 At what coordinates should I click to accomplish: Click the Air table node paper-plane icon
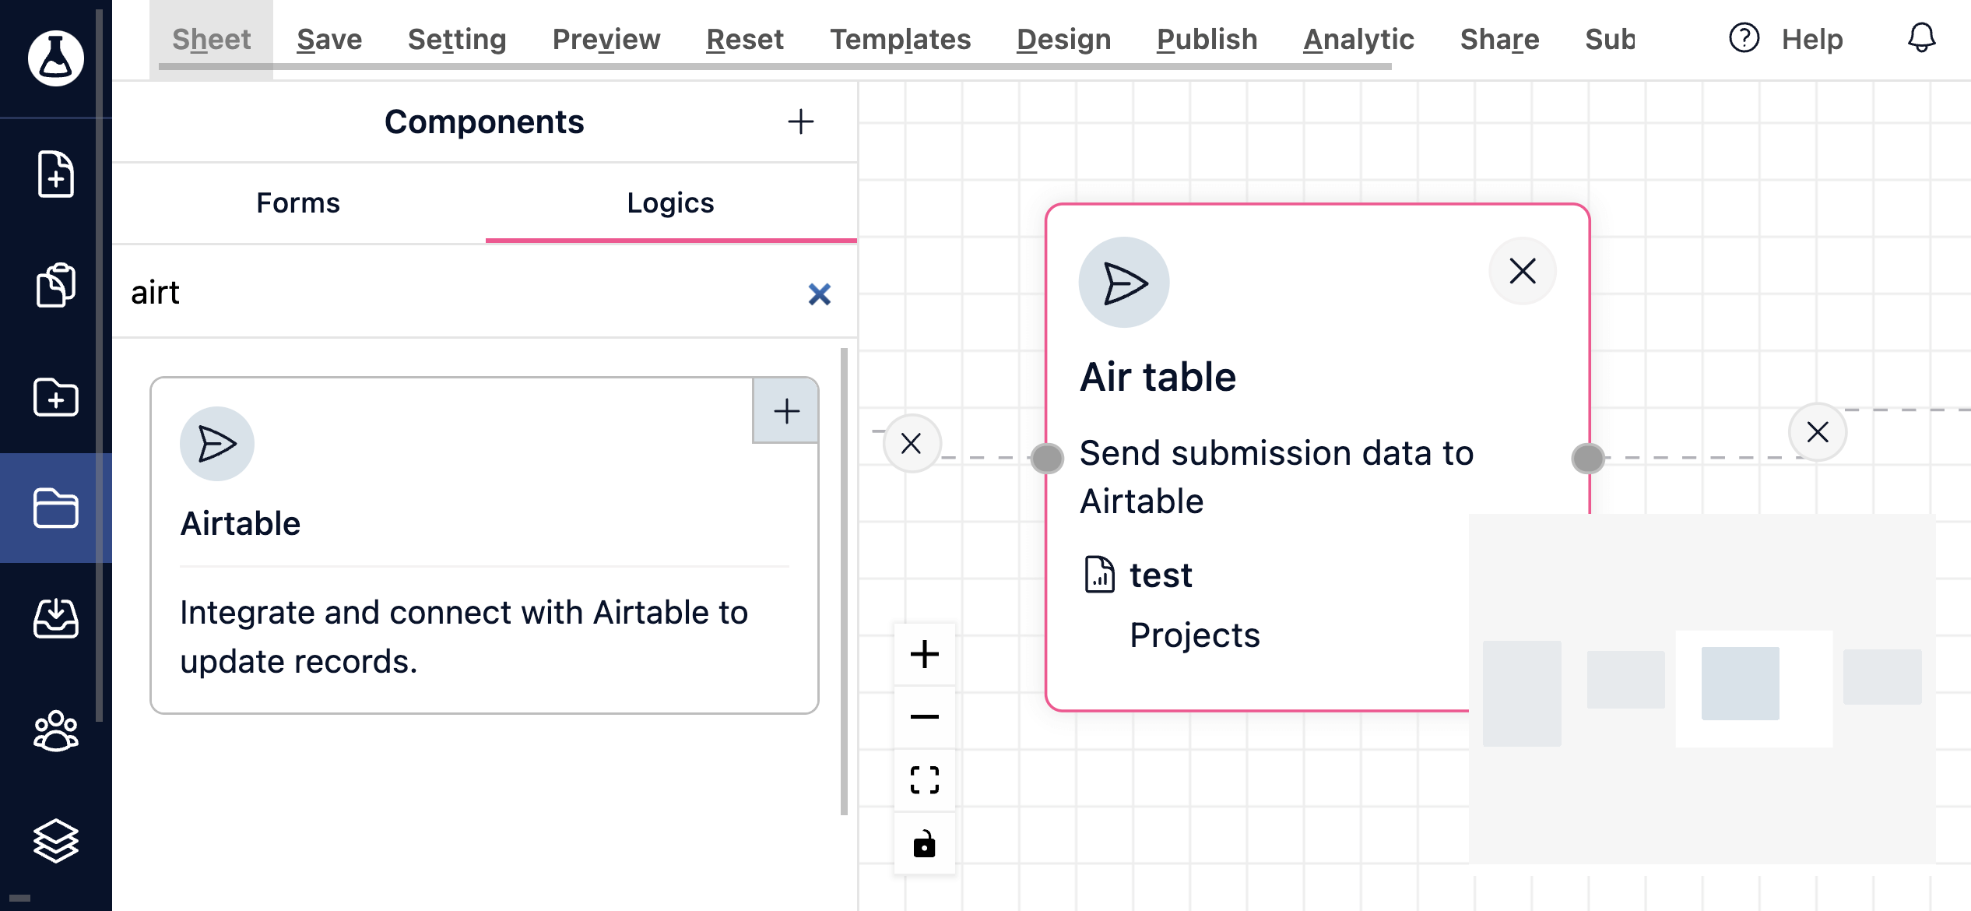pos(1123,283)
